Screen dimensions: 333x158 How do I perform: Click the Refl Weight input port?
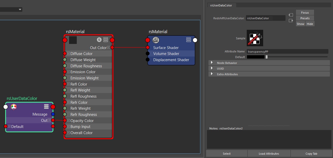click(65, 90)
